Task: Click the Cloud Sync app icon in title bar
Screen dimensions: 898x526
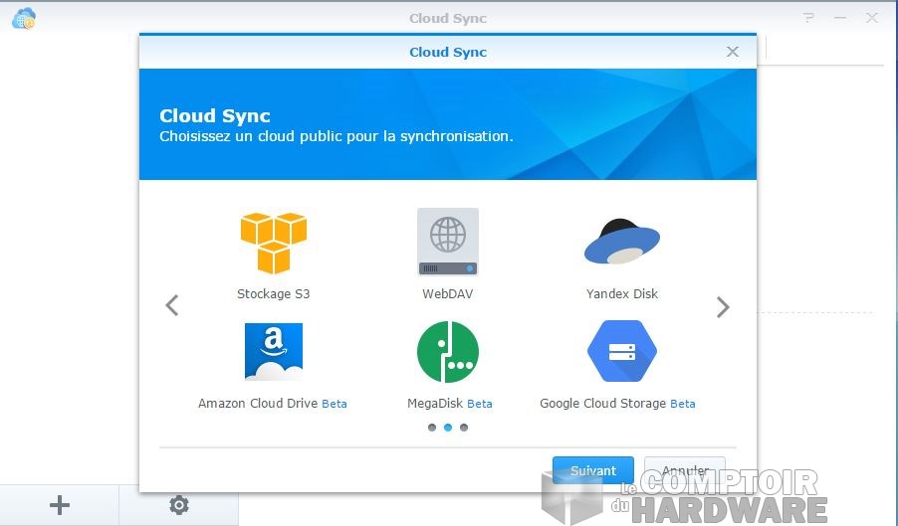Action: [23, 18]
